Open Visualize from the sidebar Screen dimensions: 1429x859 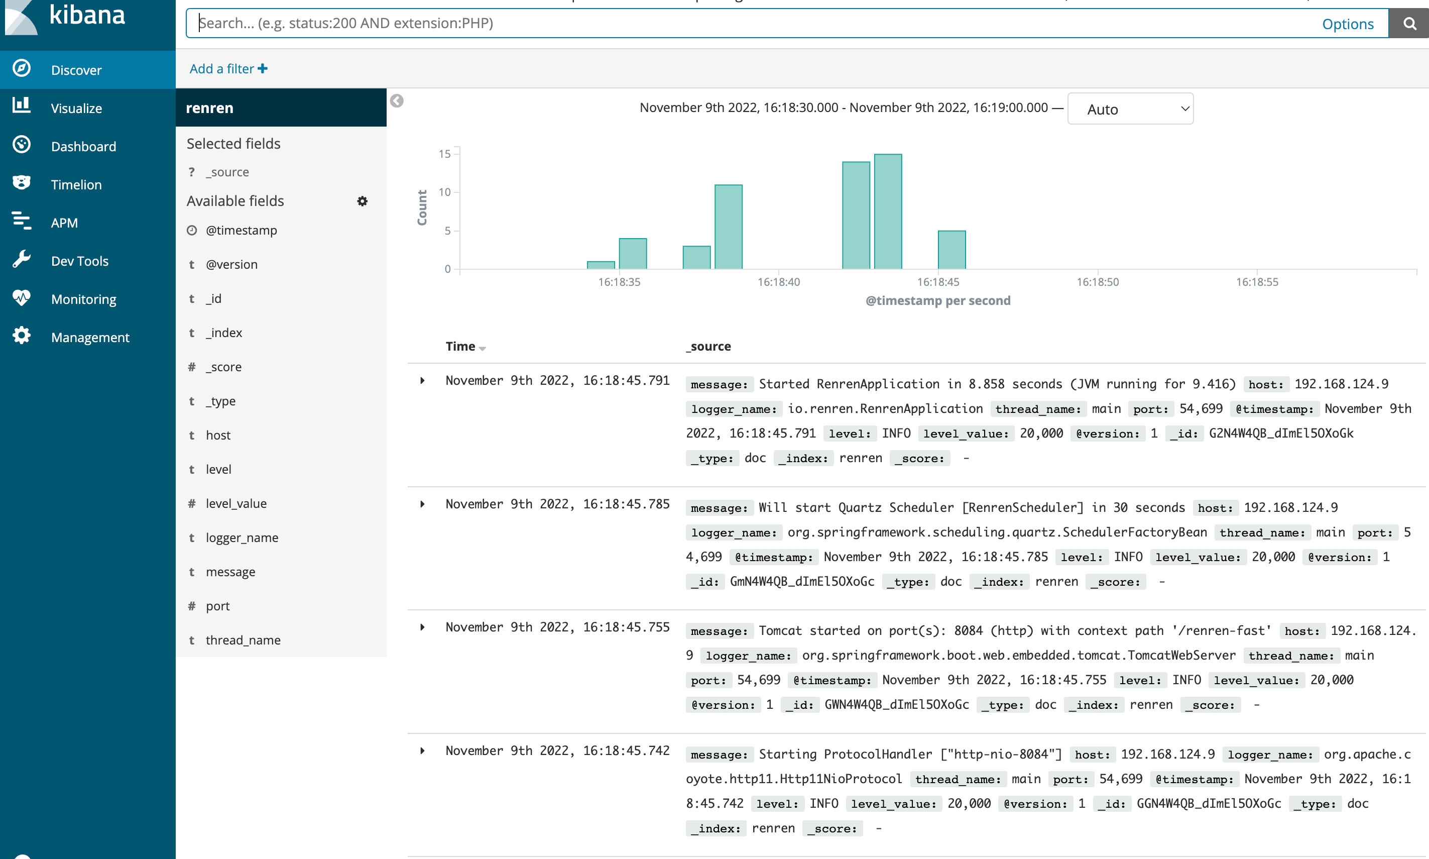(76, 108)
